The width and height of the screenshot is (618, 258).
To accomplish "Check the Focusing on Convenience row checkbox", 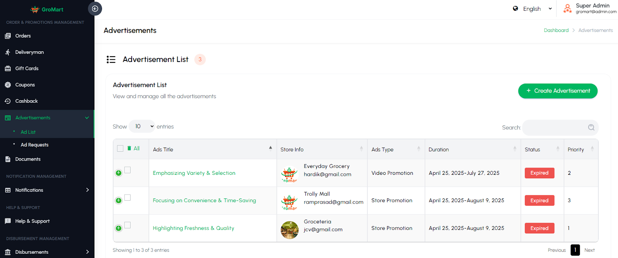I will click(x=127, y=198).
